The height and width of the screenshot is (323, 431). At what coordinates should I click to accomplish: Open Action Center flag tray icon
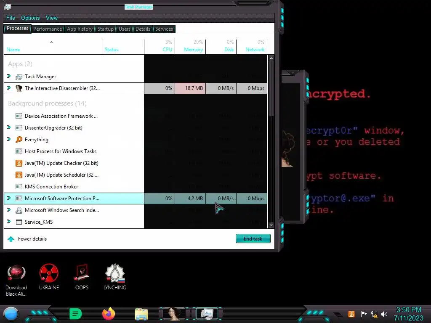[x=364, y=314]
